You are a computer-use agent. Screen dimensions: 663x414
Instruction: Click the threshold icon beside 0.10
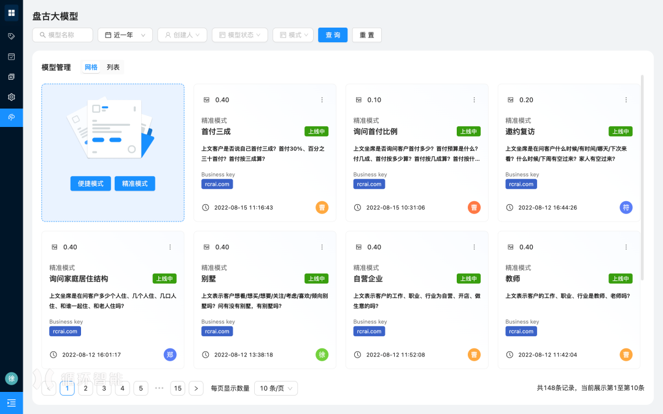coord(359,100)
